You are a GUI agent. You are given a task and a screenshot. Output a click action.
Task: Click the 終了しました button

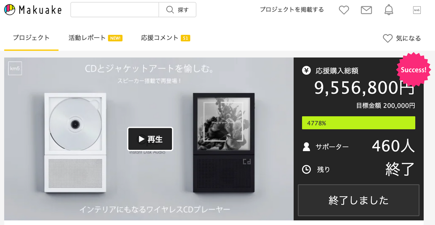point(358,200)
